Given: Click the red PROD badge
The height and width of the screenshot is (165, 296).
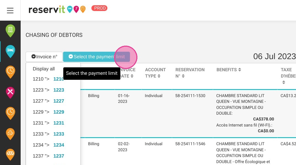Looking at the screenshot, I should pyautogui.click(x=99, y=8).
